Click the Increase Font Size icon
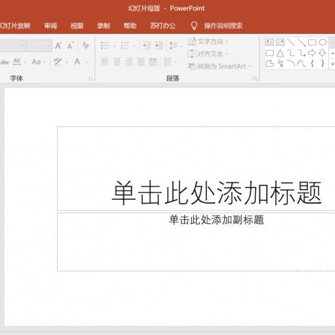Screen dimensions: 335x335 pos(59,45)
